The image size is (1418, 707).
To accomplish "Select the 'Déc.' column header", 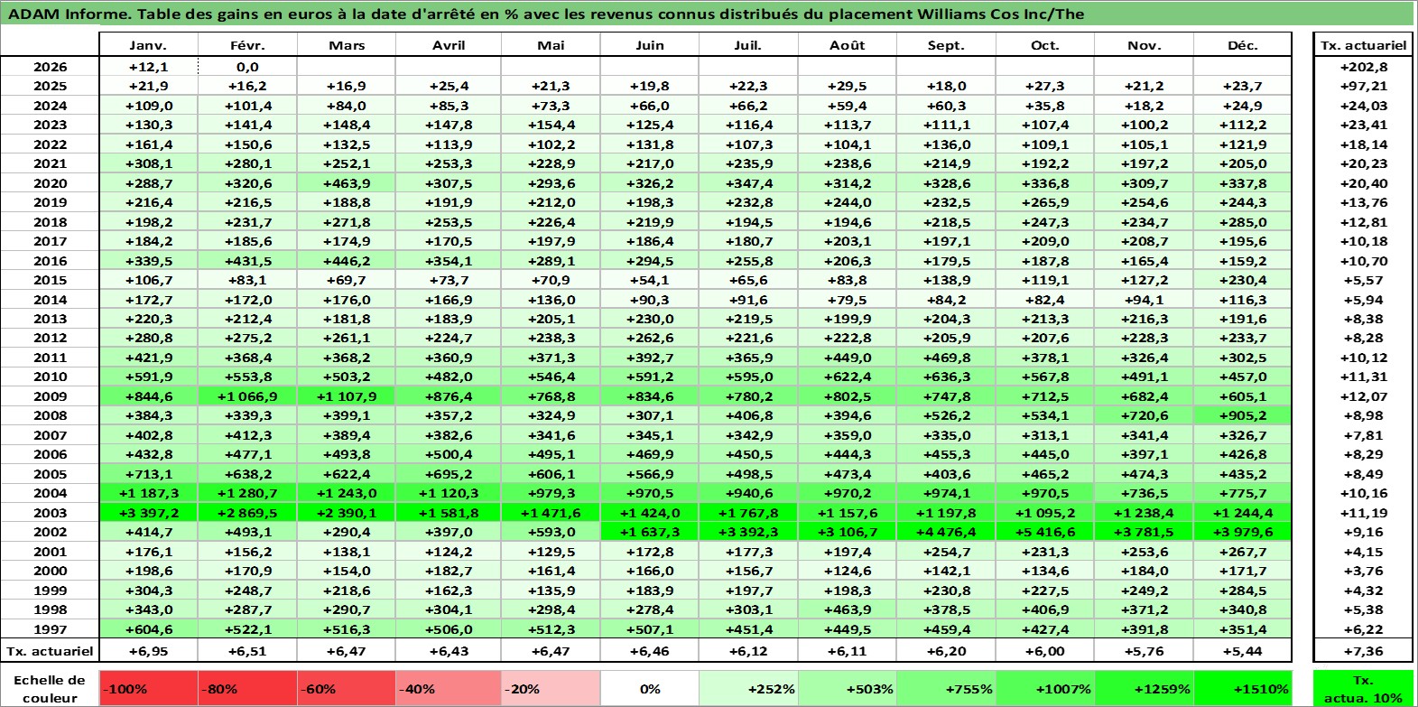I will [x=1242, y=45].
